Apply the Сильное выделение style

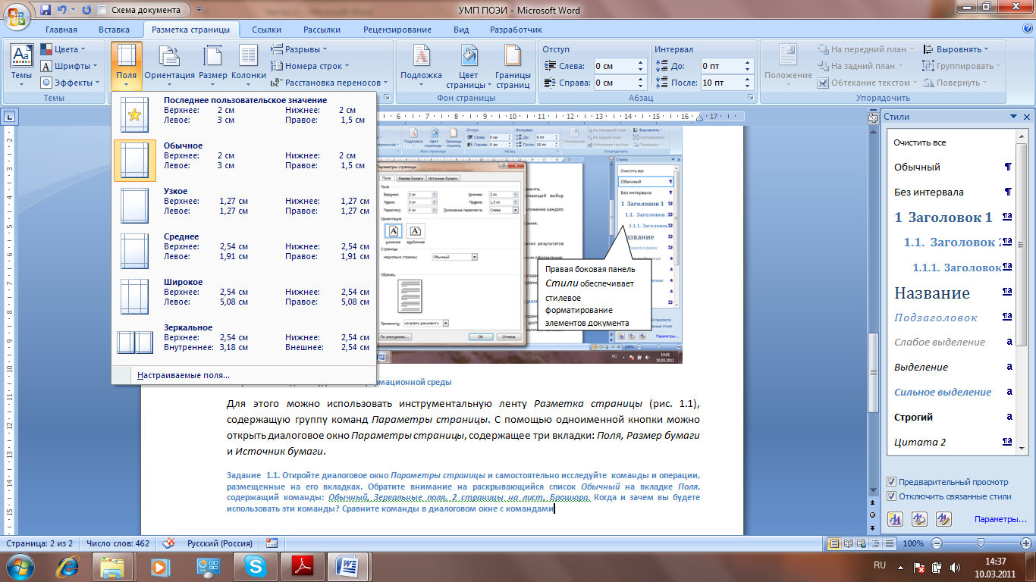point(953,392)
